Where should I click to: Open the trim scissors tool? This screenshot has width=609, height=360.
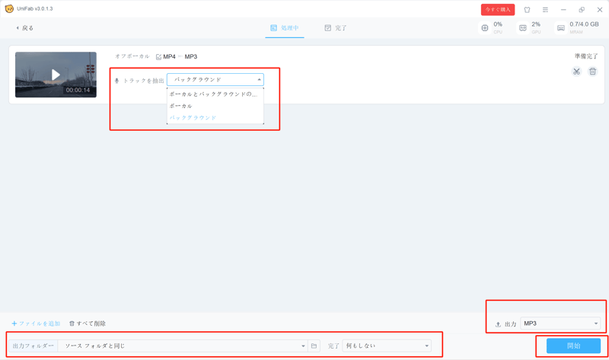[x=576, y=72]
